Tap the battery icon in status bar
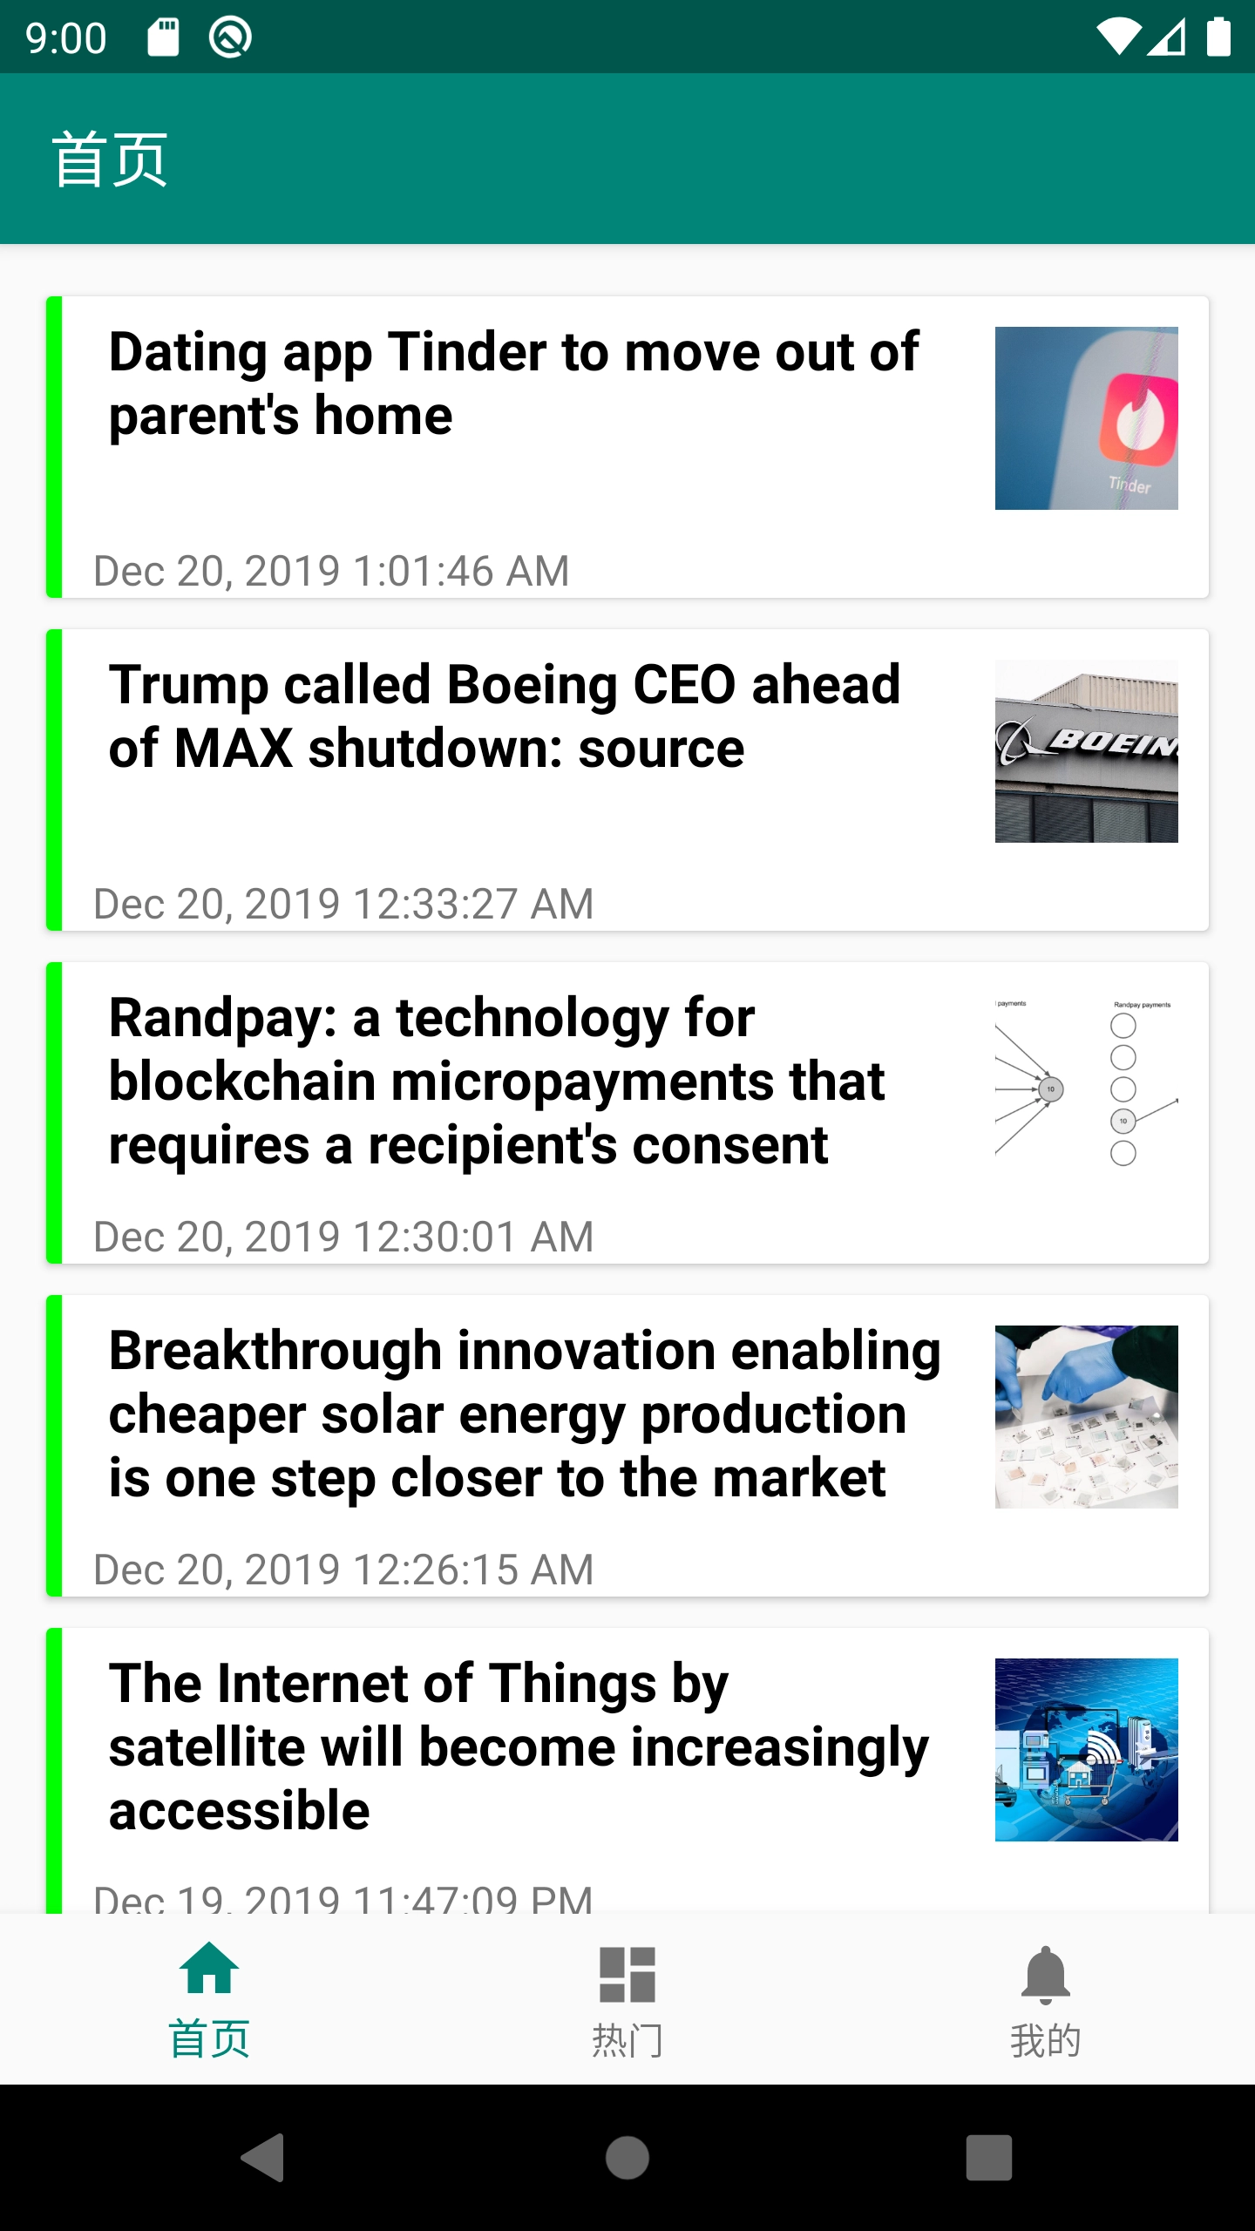 click(x=1218, y=37)
